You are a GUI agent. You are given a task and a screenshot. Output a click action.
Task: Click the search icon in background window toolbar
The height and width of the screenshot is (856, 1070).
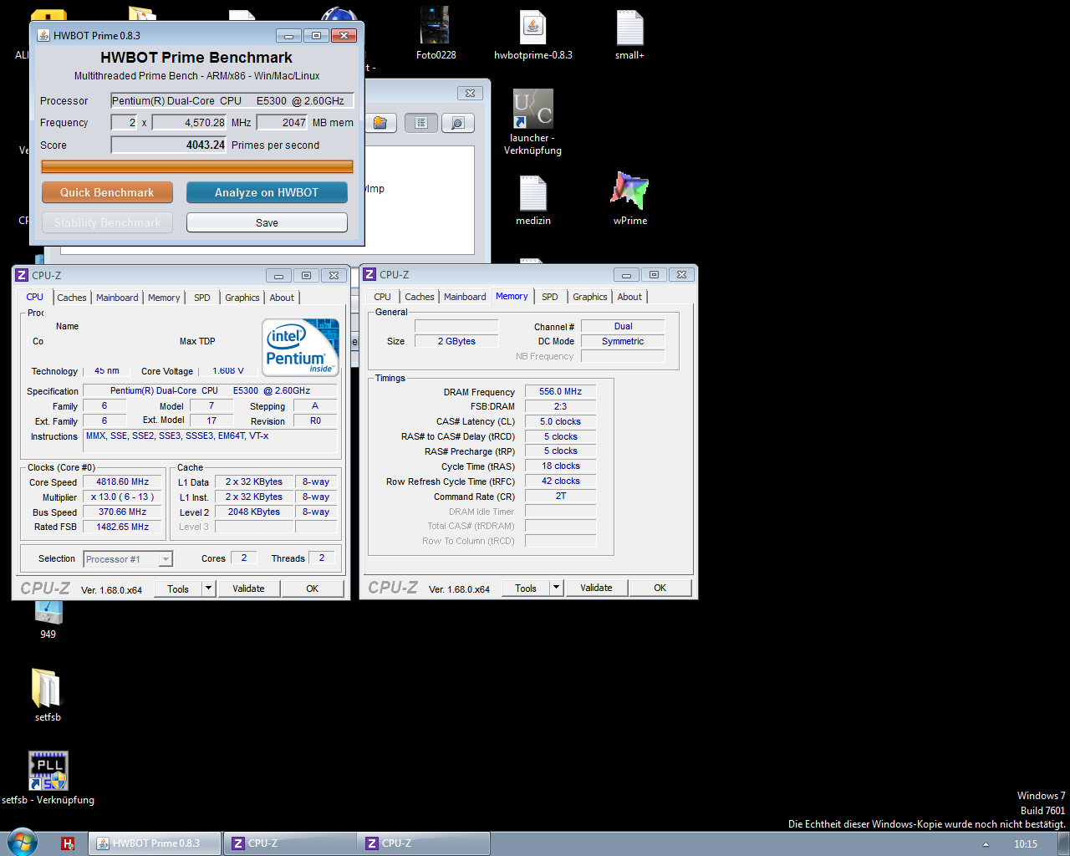pos(457,123)
